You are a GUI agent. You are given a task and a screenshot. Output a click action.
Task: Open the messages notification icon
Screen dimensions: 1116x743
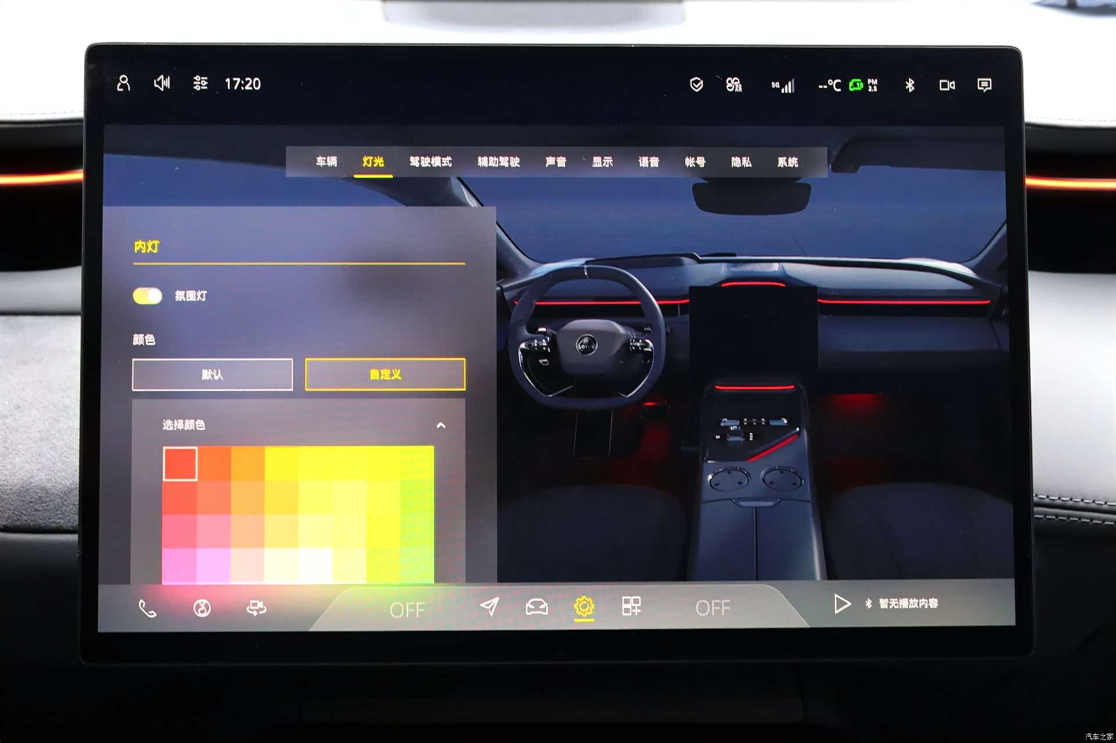(984, 85)
